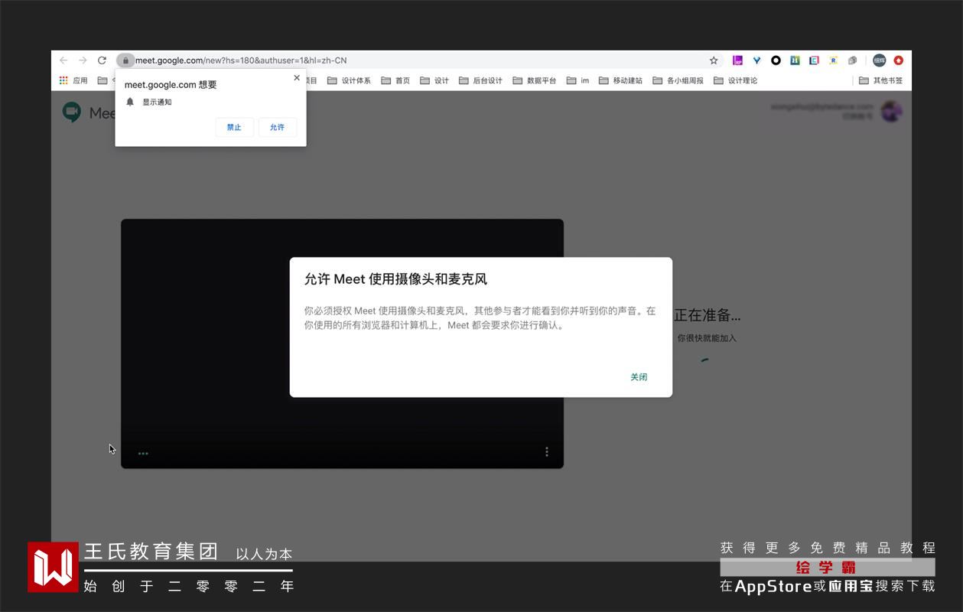Open the 首页 bookmark folder
963x612 pixels.
[x=395, y=80]
